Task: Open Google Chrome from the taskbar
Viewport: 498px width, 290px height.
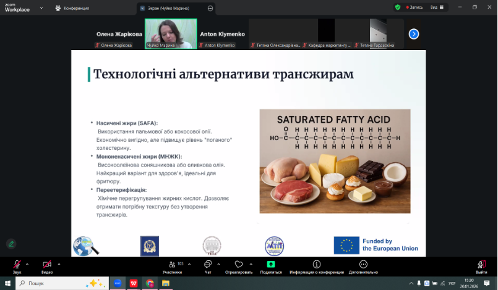Action: 150,283
